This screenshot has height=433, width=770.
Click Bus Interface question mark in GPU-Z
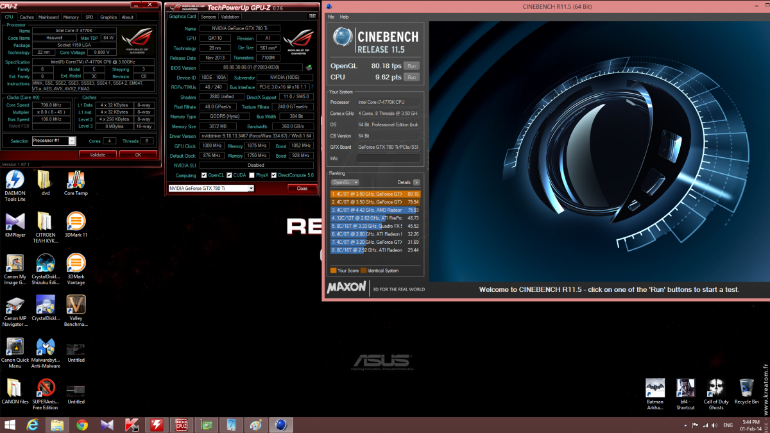coord(312,87)
